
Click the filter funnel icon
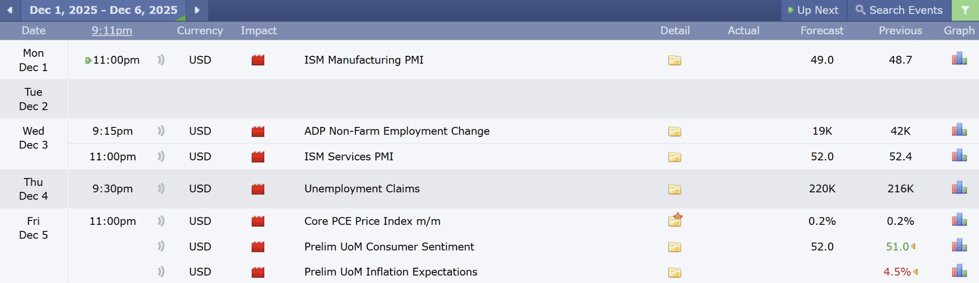pyautogui.click(x=965, y=10)
